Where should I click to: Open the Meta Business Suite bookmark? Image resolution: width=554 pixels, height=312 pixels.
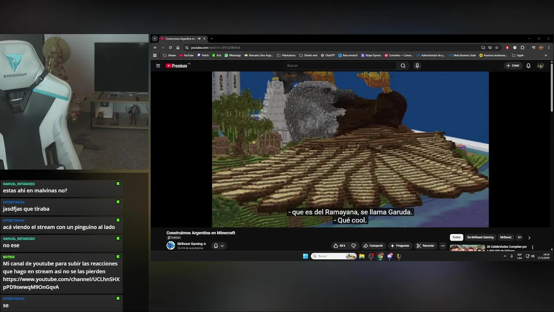point(462,55)
